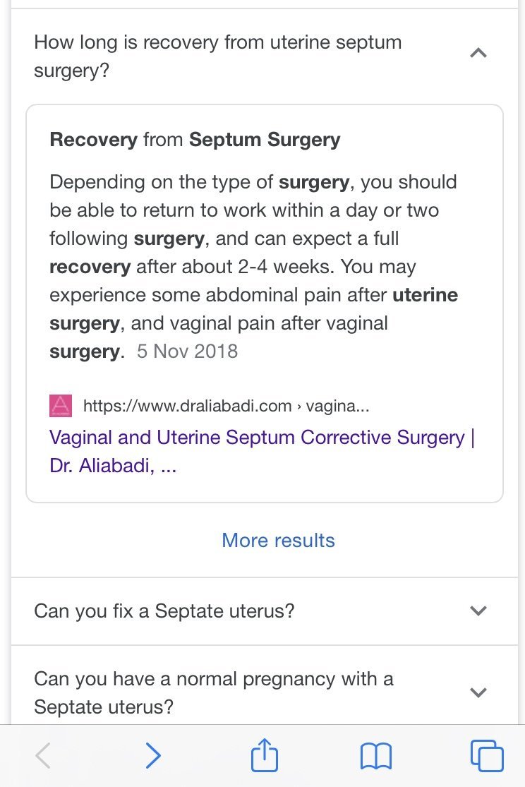Tap the 'Can you fix a Septate uterus?' text
This screenshot has height=787, width=525.
[x=164, y=611]
